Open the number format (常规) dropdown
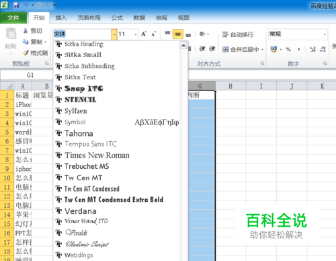 click(325, 34)
